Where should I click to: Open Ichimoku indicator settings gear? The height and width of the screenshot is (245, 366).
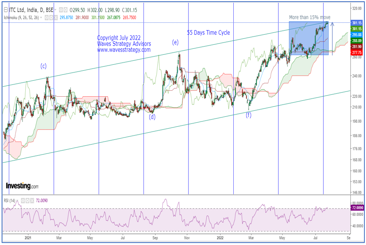coord(51,18)
